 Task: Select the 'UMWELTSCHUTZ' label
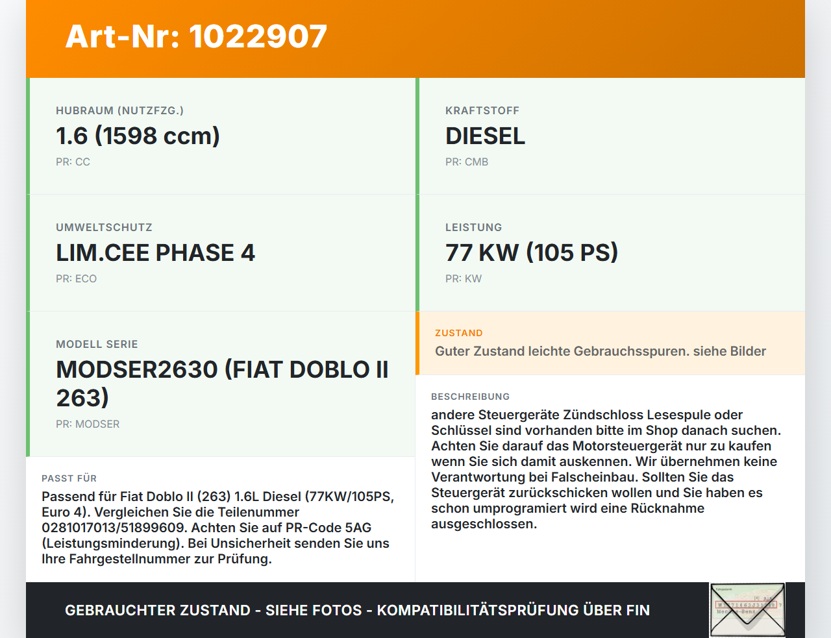(104, 227)
